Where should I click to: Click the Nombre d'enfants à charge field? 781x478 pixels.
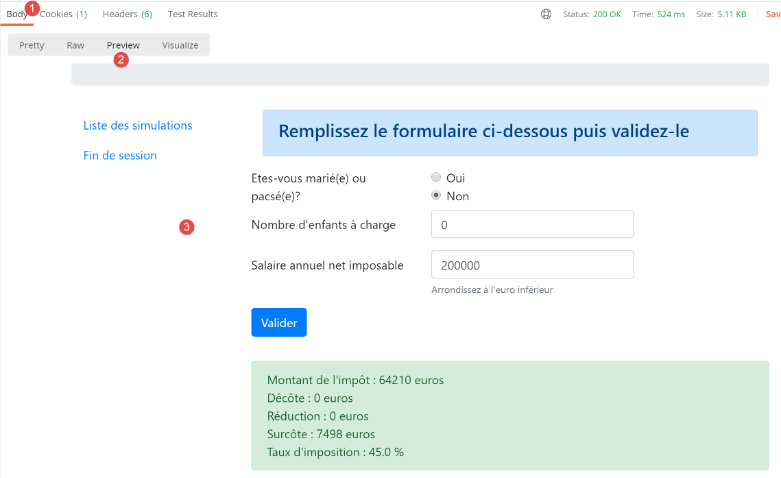click(532, 224)
